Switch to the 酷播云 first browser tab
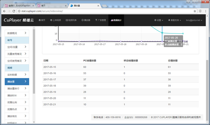 coord(18,5)
